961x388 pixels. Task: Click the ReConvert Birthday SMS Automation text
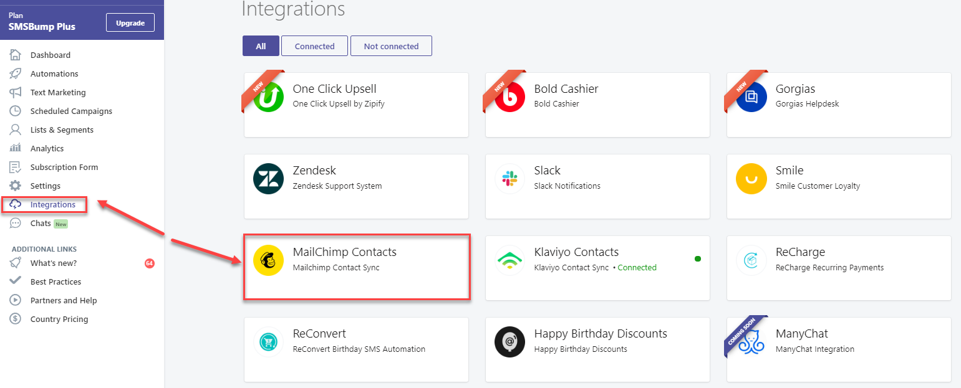(x=359, y=349)
